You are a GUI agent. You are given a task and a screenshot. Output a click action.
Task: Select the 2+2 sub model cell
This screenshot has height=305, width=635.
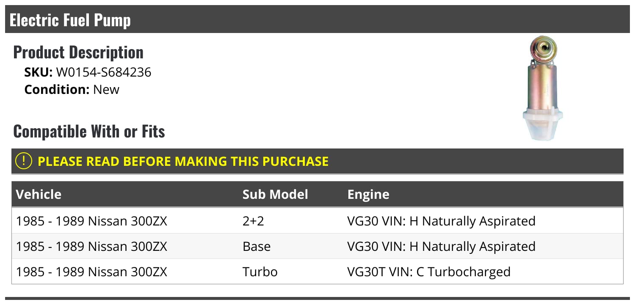point(253,221)
